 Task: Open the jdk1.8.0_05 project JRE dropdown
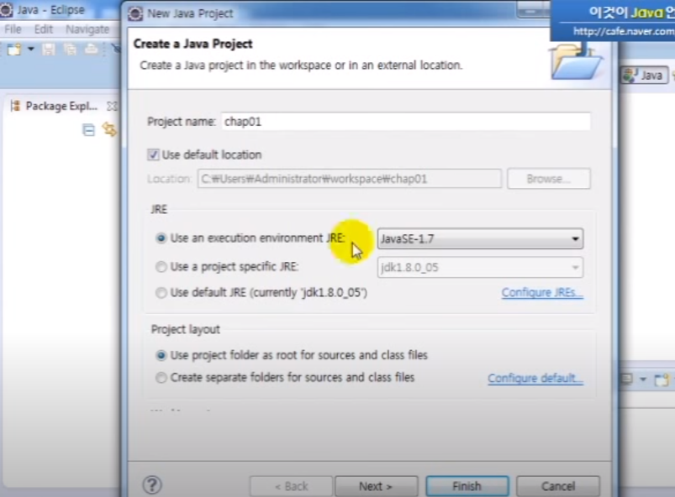point(481,268)
